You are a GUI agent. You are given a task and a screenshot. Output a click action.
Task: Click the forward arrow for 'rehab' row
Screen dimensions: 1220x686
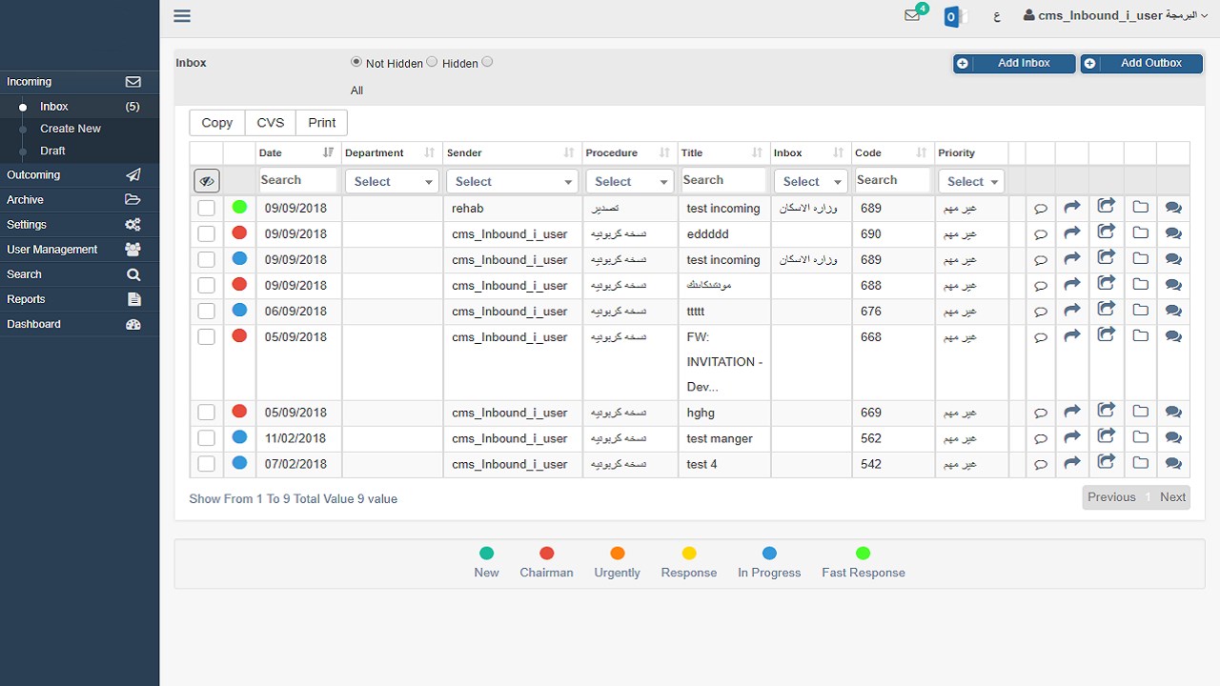click(1072, 207)
